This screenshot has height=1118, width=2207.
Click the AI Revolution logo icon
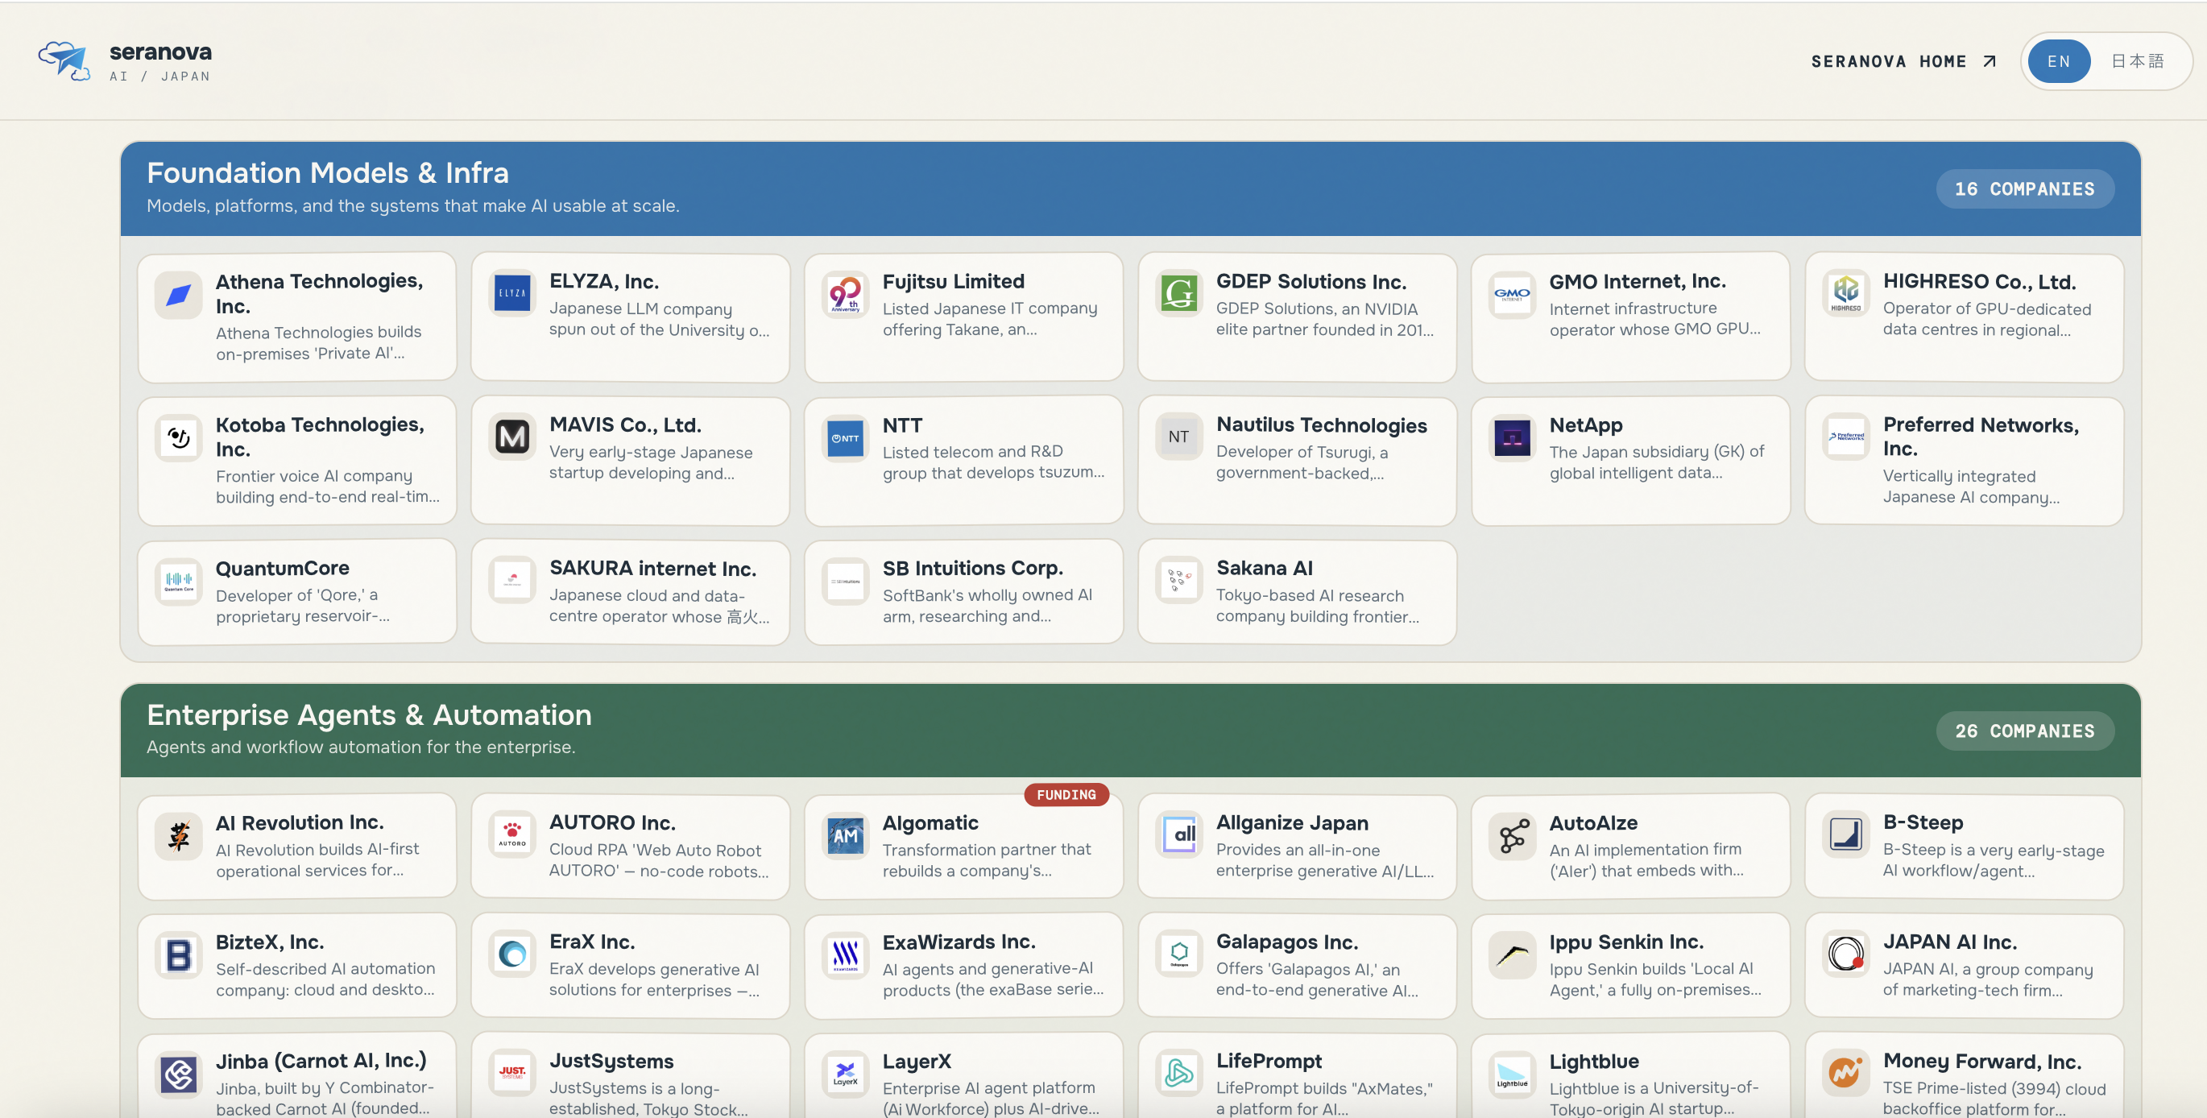[178, 835]
